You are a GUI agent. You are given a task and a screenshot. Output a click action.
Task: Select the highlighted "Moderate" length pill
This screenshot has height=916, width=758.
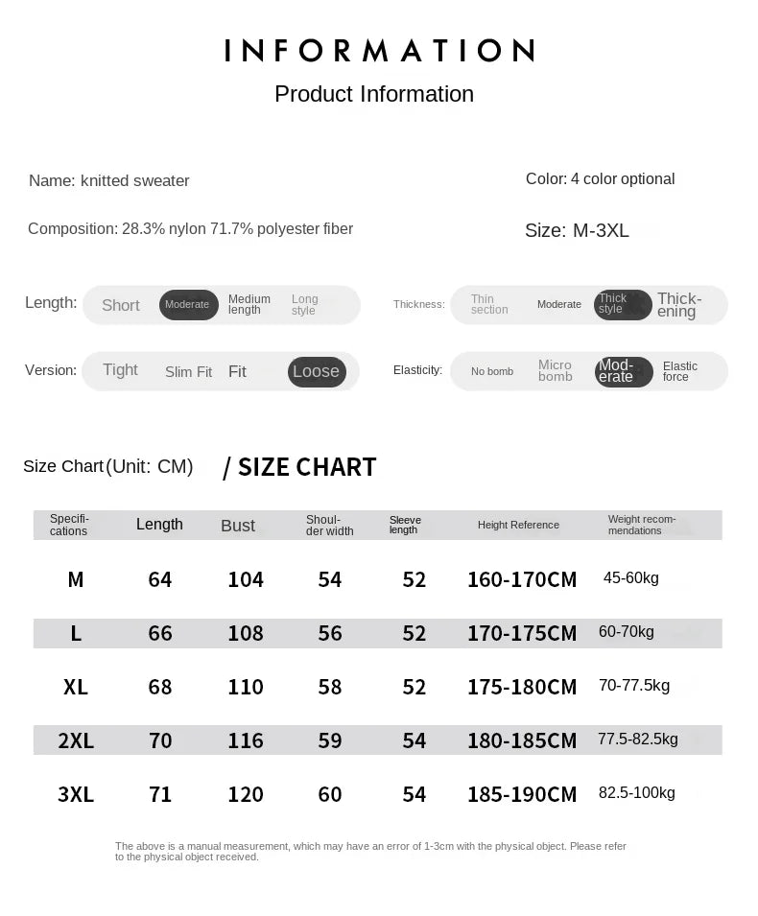click(x=188, y=305)
